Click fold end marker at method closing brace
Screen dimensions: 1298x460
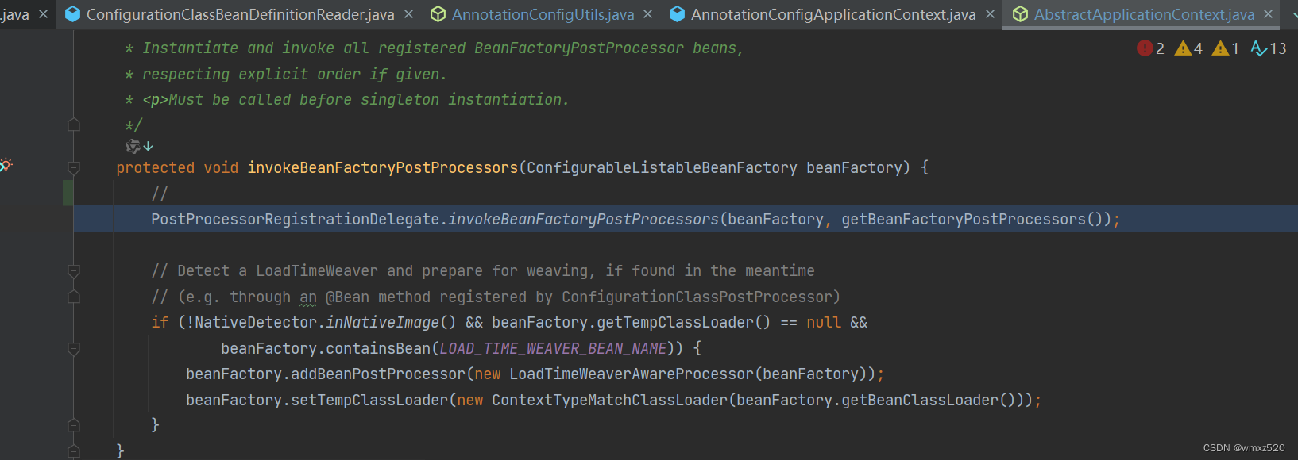[x=74, y=450]
